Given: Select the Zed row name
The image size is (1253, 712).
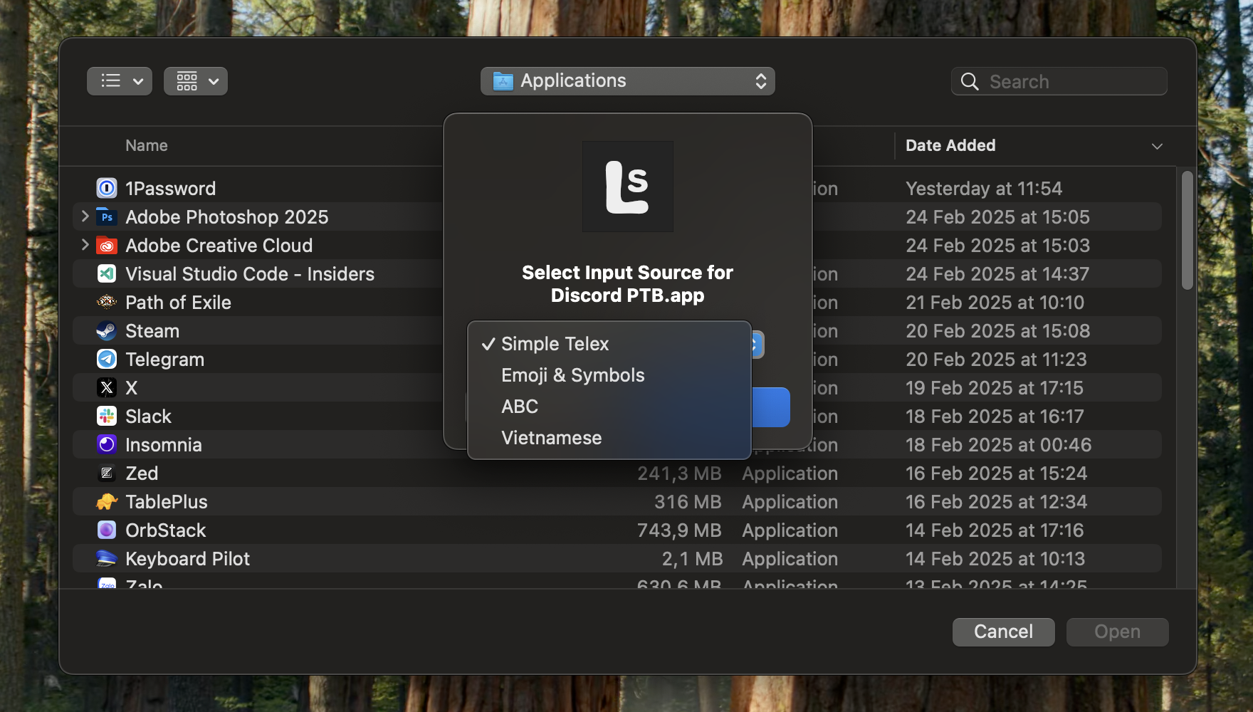Looking at the screenshot, I should click(x=142, y=473).
